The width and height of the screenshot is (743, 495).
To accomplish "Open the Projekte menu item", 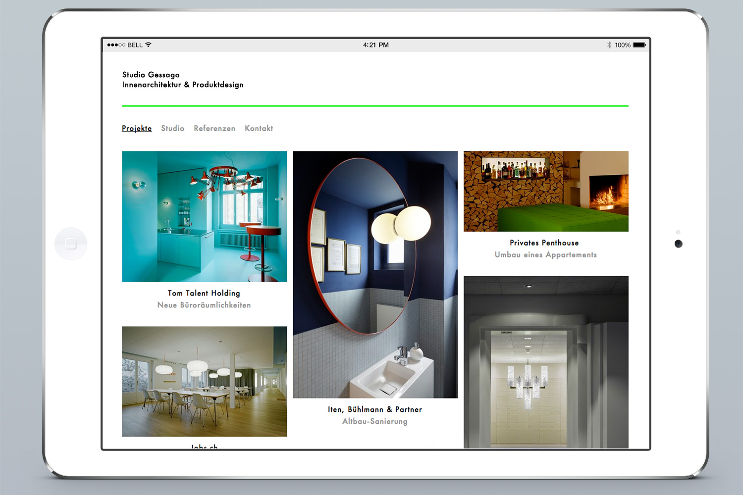I will point(137,128).
